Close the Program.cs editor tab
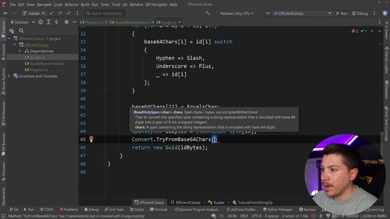Image resolution: width=390 pixels, height=219 pixels. [x=106, y=22]
